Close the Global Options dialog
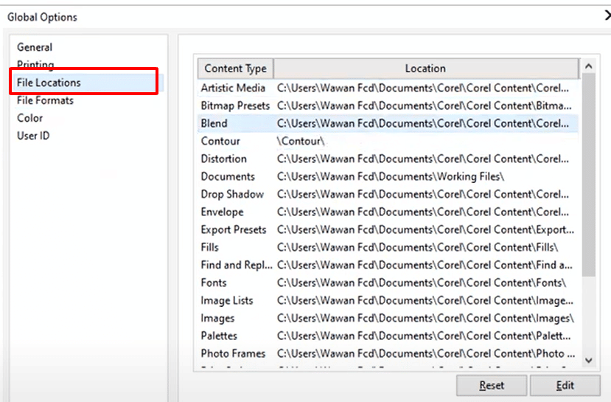This screenshot has width=611, height=402. coord(607,16)
